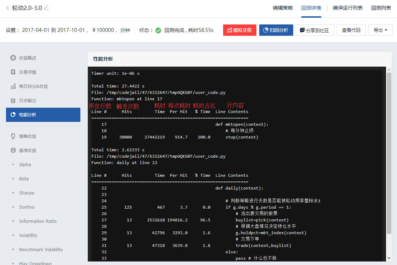The height and width of the screenshot is (265, 397).
Task: Select Information Ratio in the sidebar
Action: [38, 221]
